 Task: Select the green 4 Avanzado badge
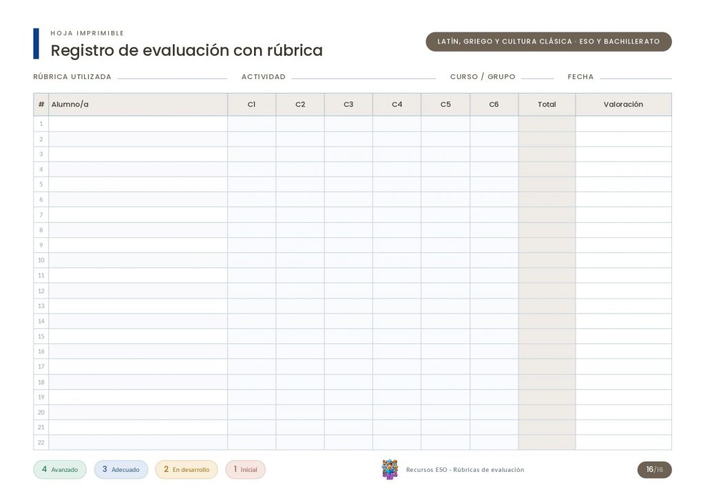tap(60, 469)
